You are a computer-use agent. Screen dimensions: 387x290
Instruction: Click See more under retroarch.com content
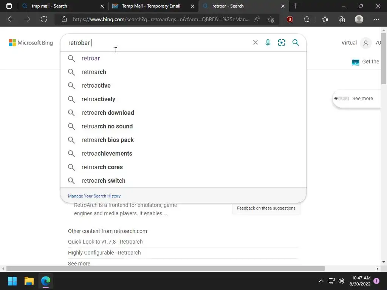pos(79,263)
